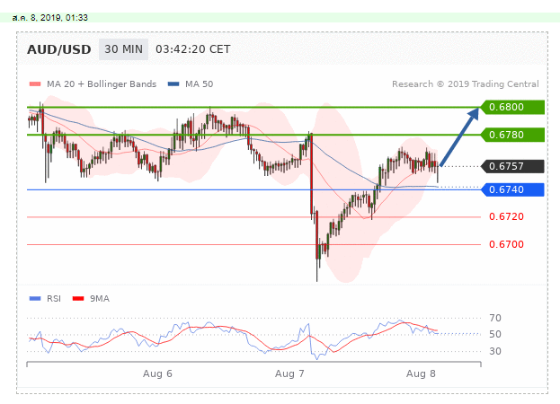560x404 pixels.
Task: Click the RSI 30 level label
Action: coord(495,351)
